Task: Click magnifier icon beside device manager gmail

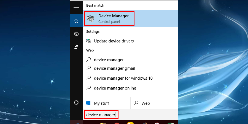Action: (88, 68)
